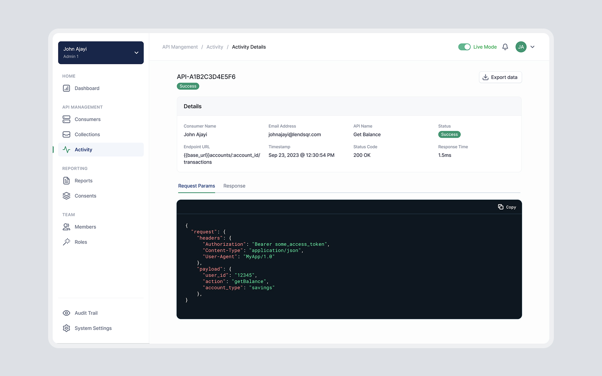
Task: Copy the request JSON code block
Action: pyautogui.click(x=507, y=207)
